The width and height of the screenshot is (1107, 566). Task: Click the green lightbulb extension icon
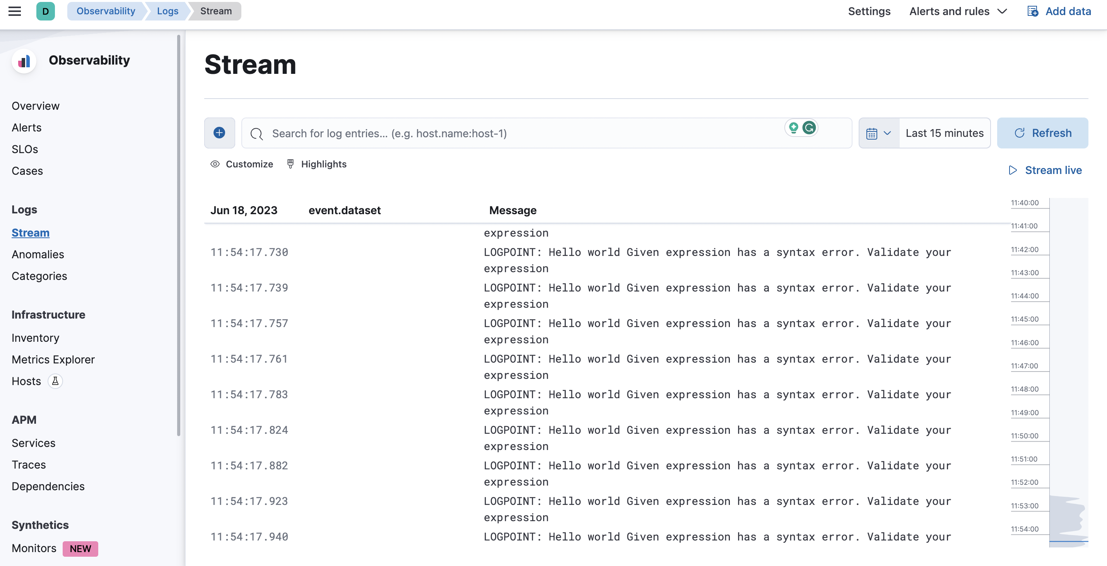[x=793, y=128]
